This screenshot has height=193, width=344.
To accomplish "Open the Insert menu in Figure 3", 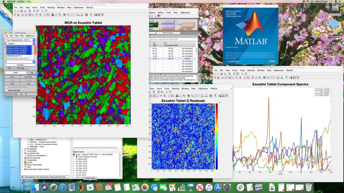I will pos(235,70).
